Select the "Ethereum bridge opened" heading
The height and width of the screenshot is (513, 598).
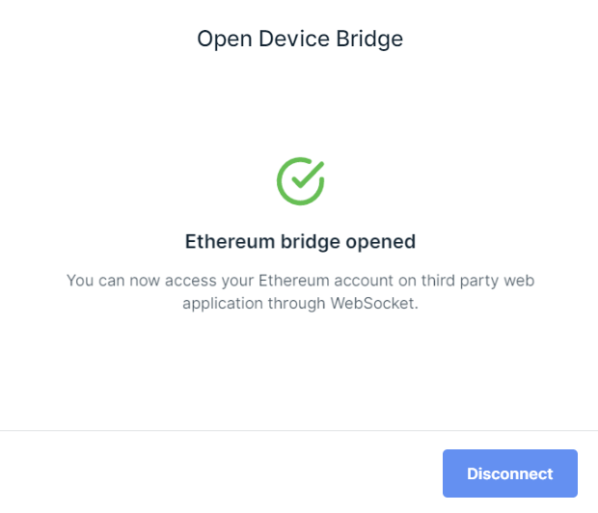[x=300, y=241]
